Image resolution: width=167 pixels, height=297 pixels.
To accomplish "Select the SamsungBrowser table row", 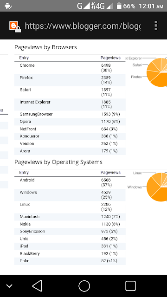I will pyautogui.click(x=70, y=114).
